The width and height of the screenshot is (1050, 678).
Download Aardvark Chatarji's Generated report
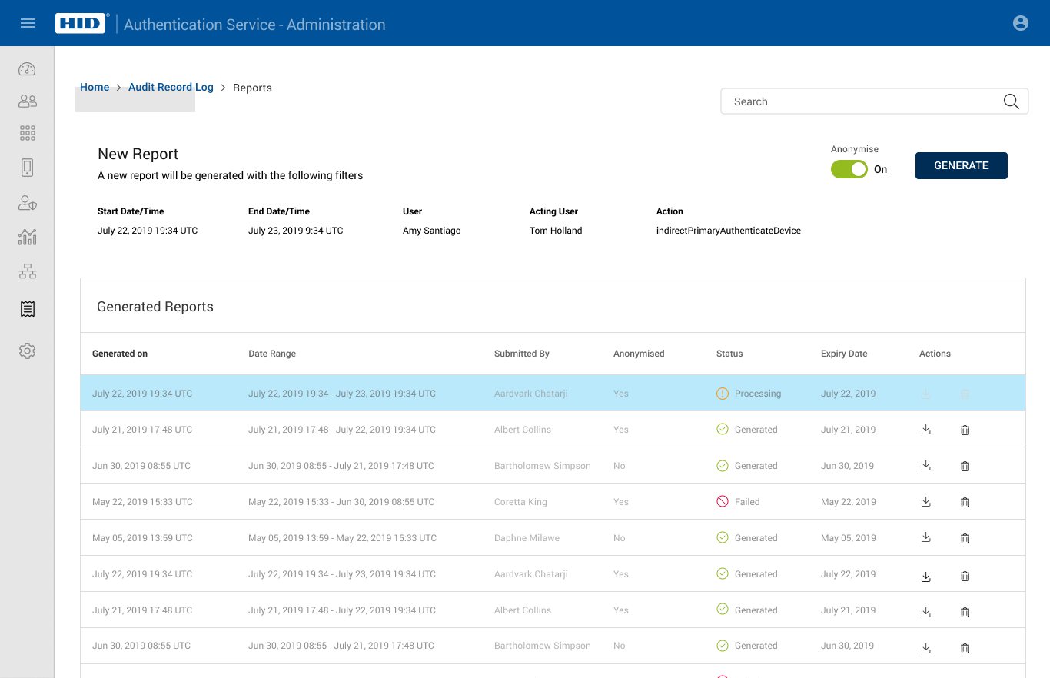click(x=926, y=576)
